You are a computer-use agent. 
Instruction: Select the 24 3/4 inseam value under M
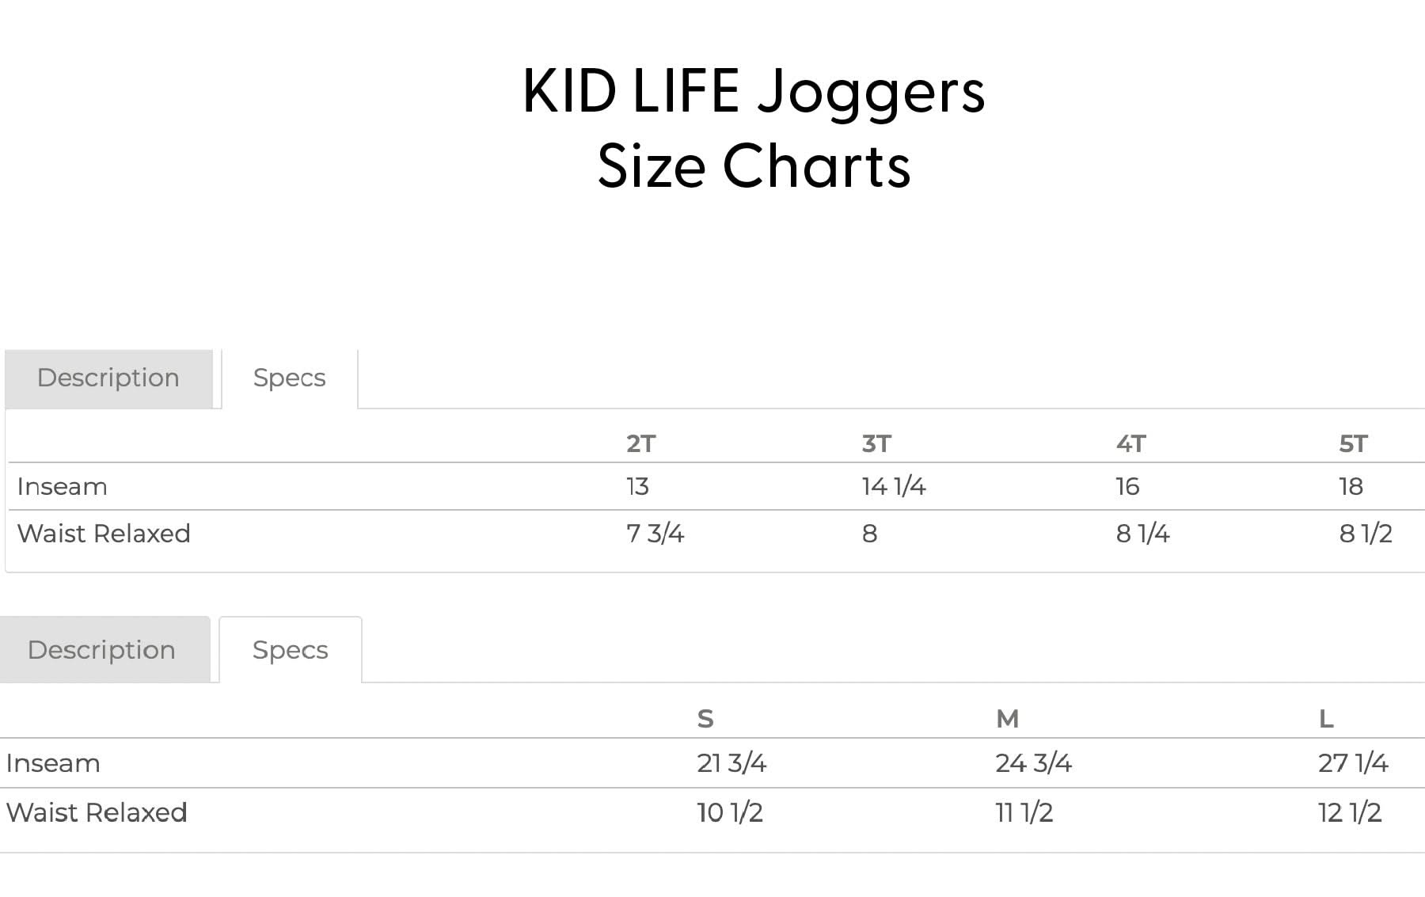tap(1028, 762)
